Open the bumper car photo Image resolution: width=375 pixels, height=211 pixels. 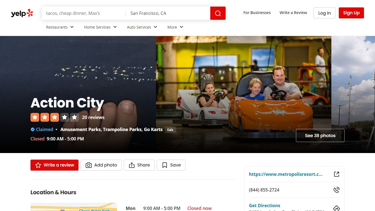click(x=244, y=94)
